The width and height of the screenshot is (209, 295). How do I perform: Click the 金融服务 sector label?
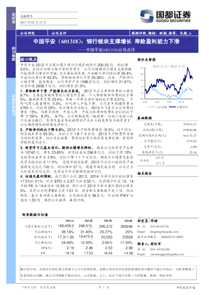point(26,16)
